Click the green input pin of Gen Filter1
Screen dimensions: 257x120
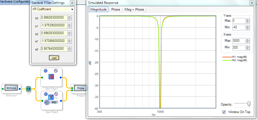[x=42, y=77]
